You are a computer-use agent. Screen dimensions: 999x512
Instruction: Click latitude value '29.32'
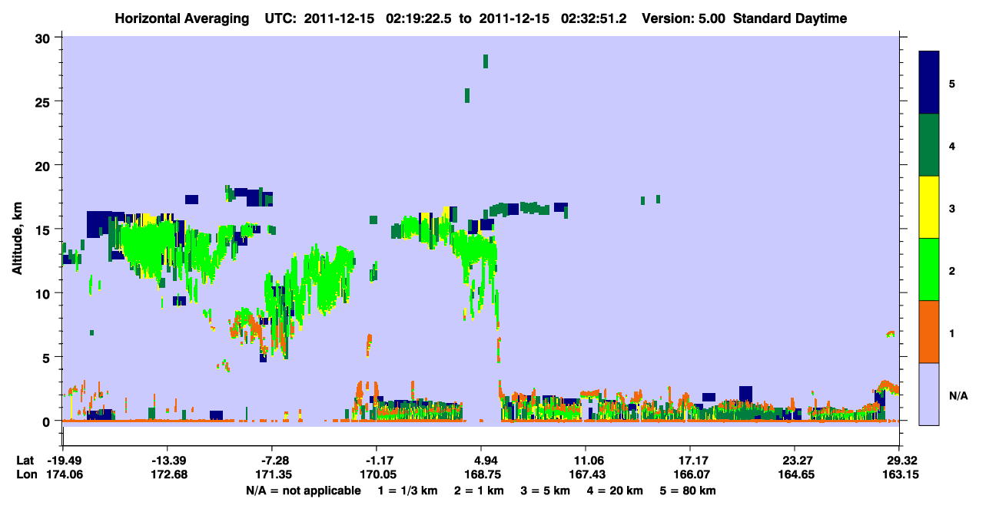pos(898,461)
